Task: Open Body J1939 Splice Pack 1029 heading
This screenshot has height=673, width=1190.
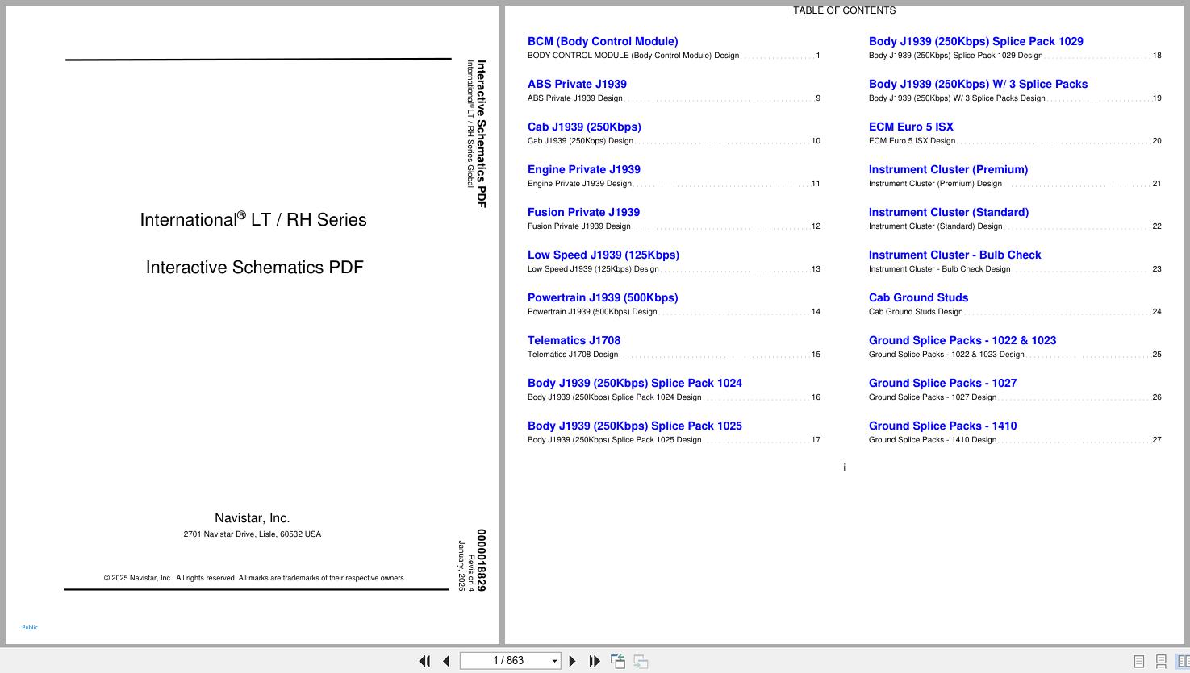Action: click(x=976, y=41)
